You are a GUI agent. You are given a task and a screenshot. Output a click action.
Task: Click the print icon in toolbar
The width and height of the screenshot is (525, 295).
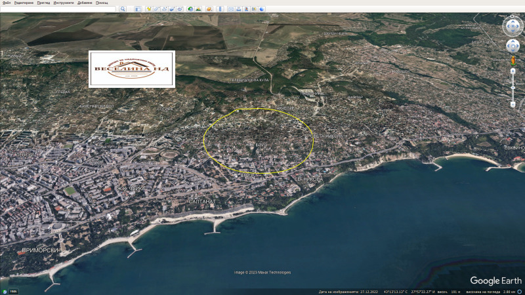tap(238, 9)
